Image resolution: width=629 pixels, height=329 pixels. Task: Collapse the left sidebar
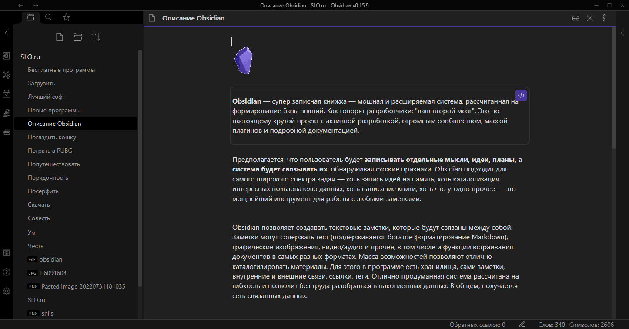click(7, 33)
